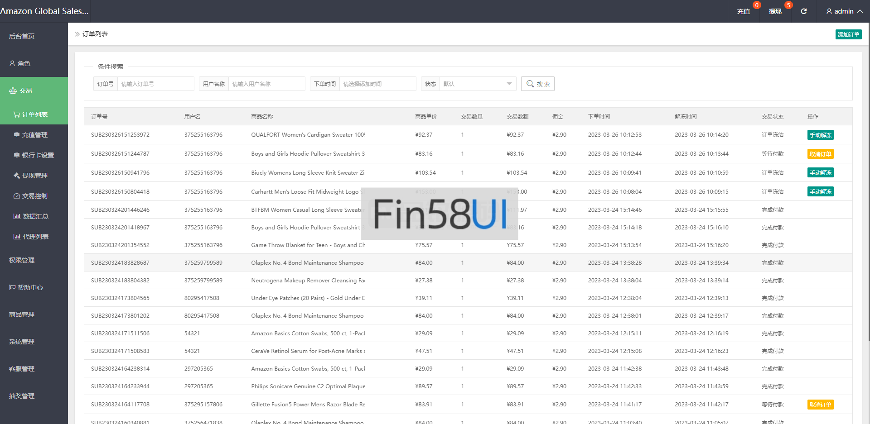870x424 pixels.
Task: Click the magnifier 搜索 button
Action: (x=537, y=84)
